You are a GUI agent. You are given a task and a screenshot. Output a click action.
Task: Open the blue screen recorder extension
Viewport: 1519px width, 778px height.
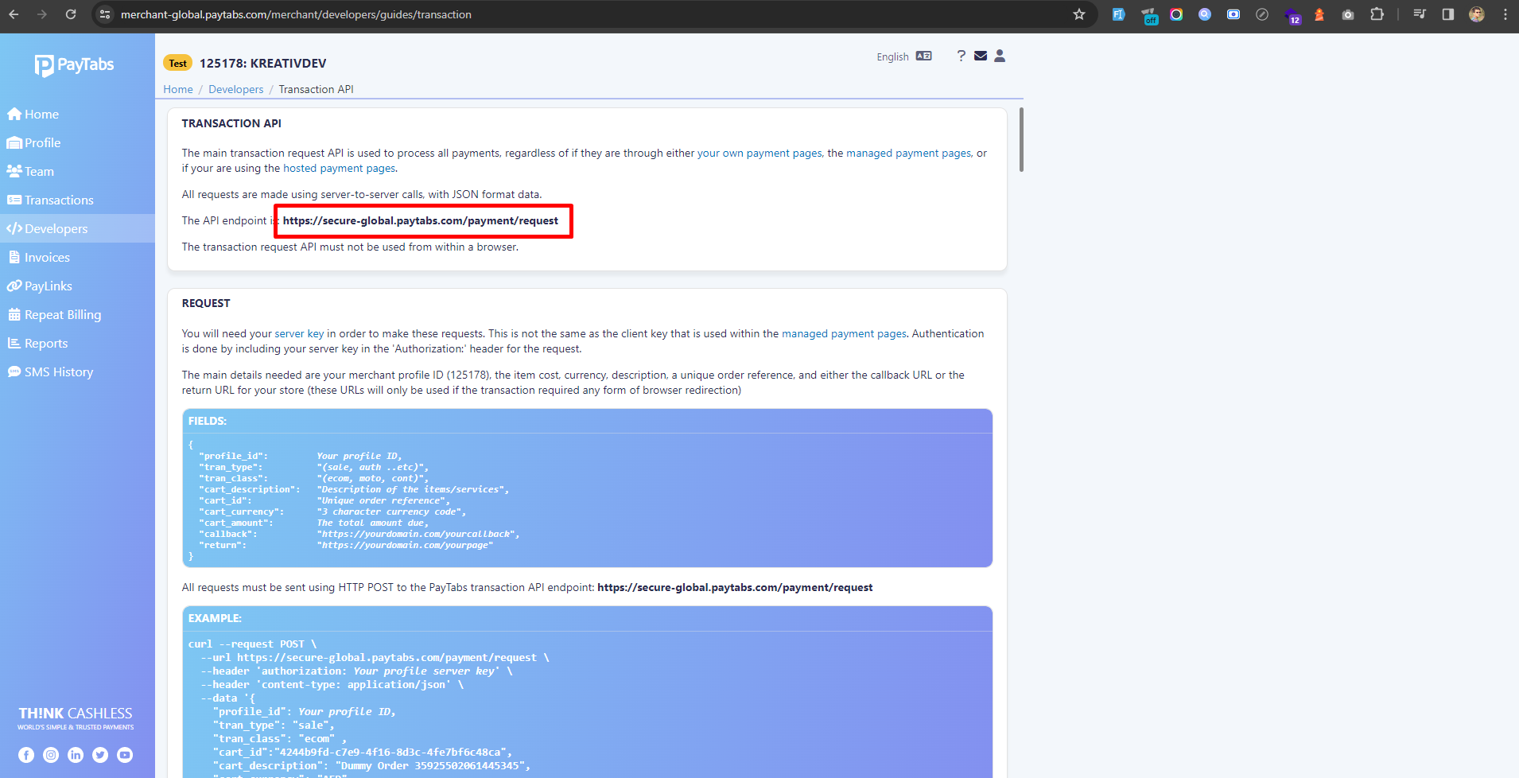(1233, 14)
